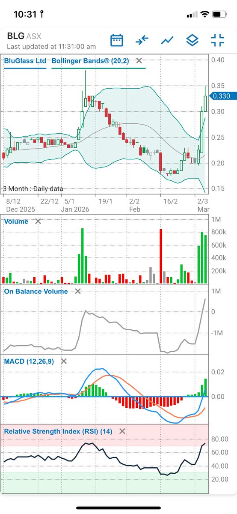The image size is (237, 514).
Task: Open MACD (12,26,9) label settings
Action: pos(29,361)
